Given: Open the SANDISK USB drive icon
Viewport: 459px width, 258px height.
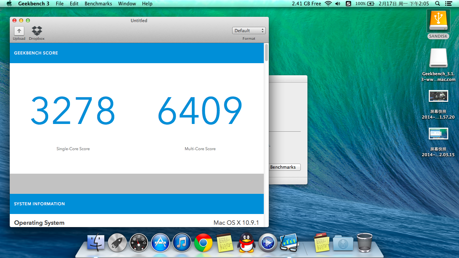Looking at the screenshot, I should [x=438, y=21].
